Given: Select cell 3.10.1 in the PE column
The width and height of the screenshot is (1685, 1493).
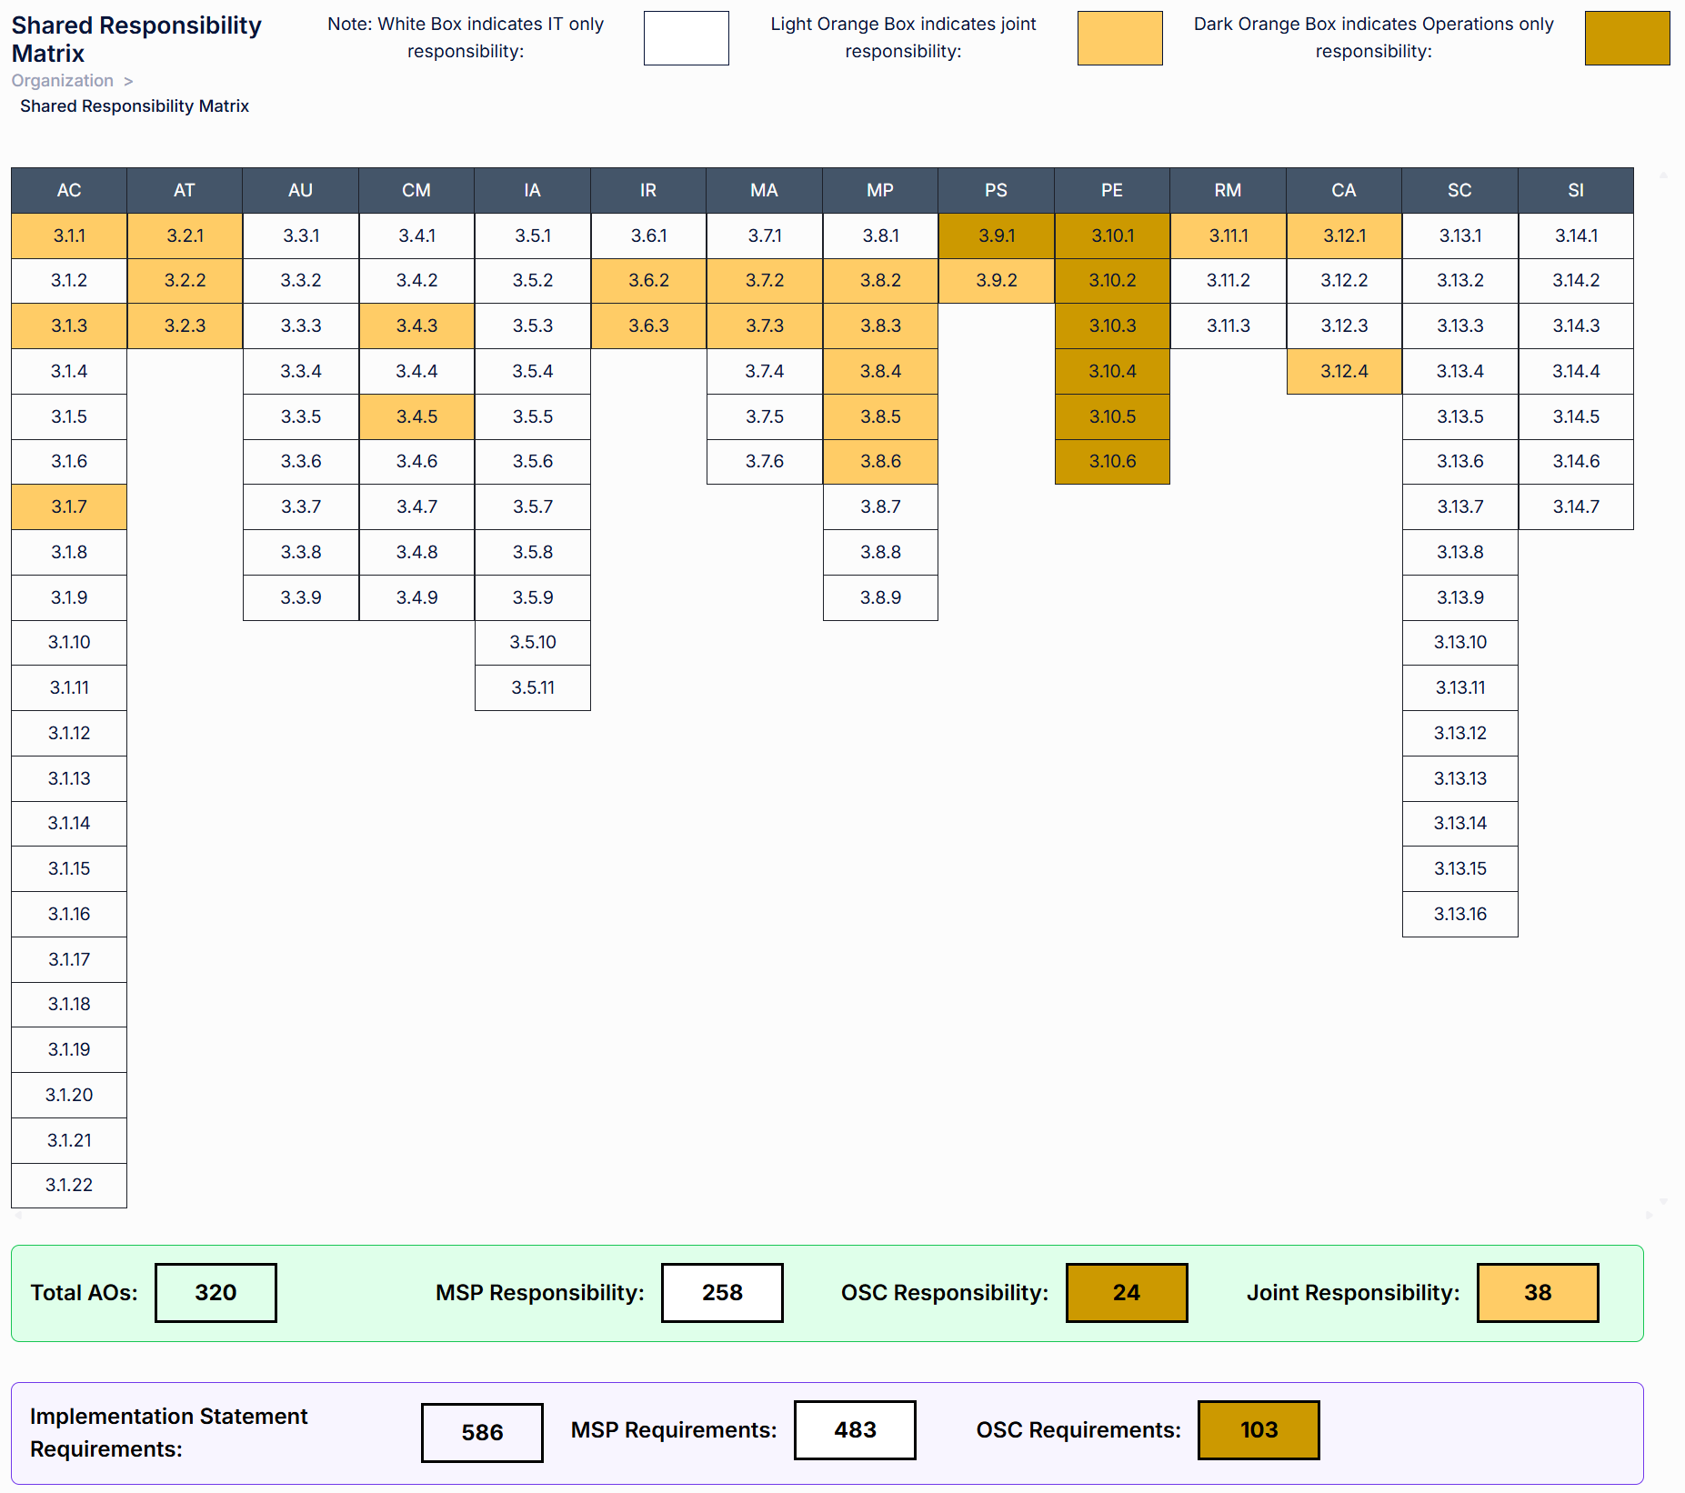Looking at the screenshot, I should 1111,235.
